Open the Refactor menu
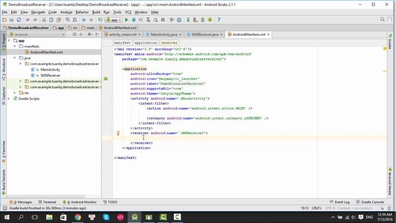 (x=82, y=12)
